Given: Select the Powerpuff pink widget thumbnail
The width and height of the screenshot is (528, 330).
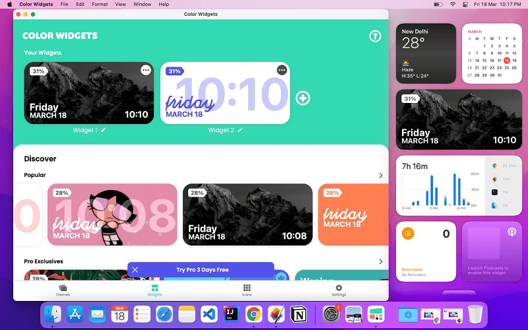Looking at the screenshot, I should point(112,214).
